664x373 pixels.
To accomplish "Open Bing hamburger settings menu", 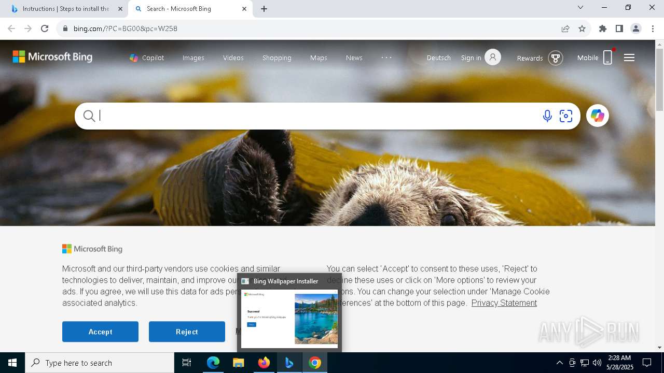I will [x=629, y=58].
